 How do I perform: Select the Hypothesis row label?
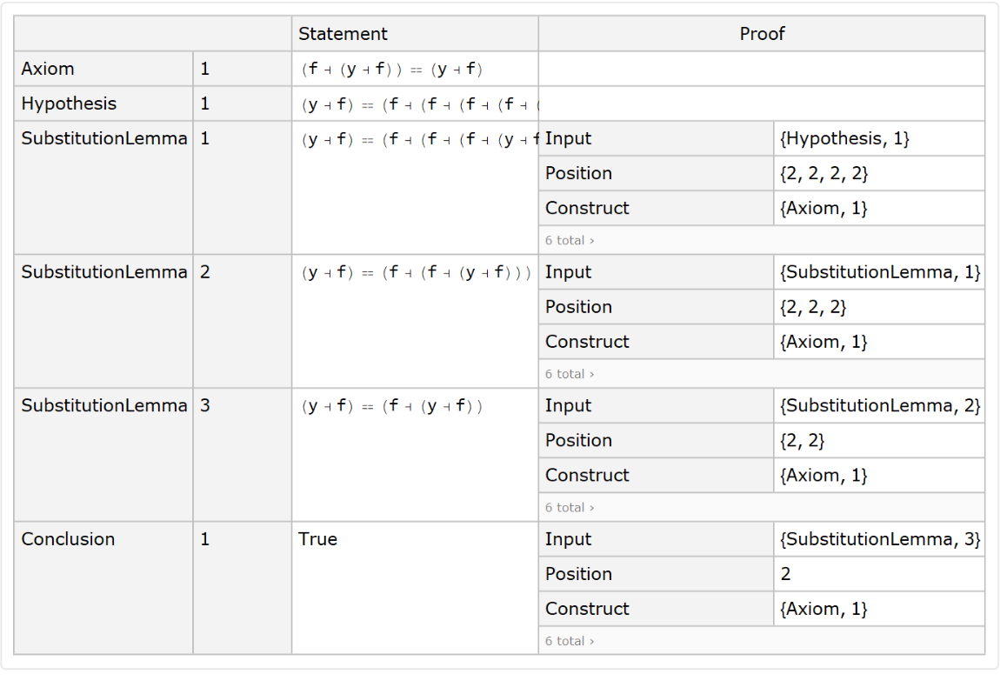click(x=69, y=103)
